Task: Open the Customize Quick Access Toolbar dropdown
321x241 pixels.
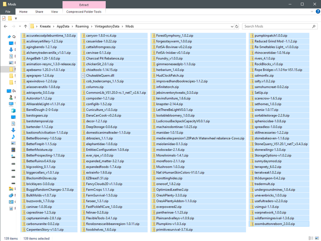Action: click(x=15, y=18)
